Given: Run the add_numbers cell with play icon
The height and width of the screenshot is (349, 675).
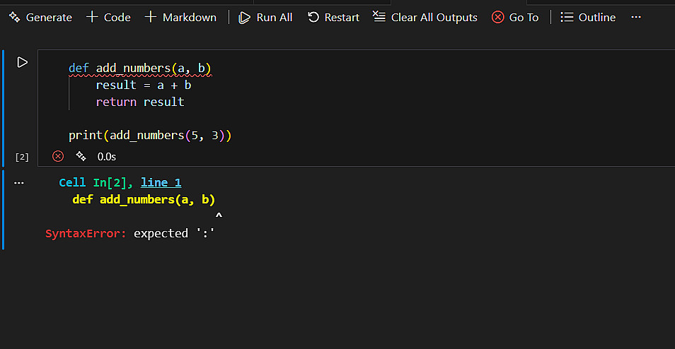Looking at the screenshot, I should pyautogui.click(x=22, y=62).
